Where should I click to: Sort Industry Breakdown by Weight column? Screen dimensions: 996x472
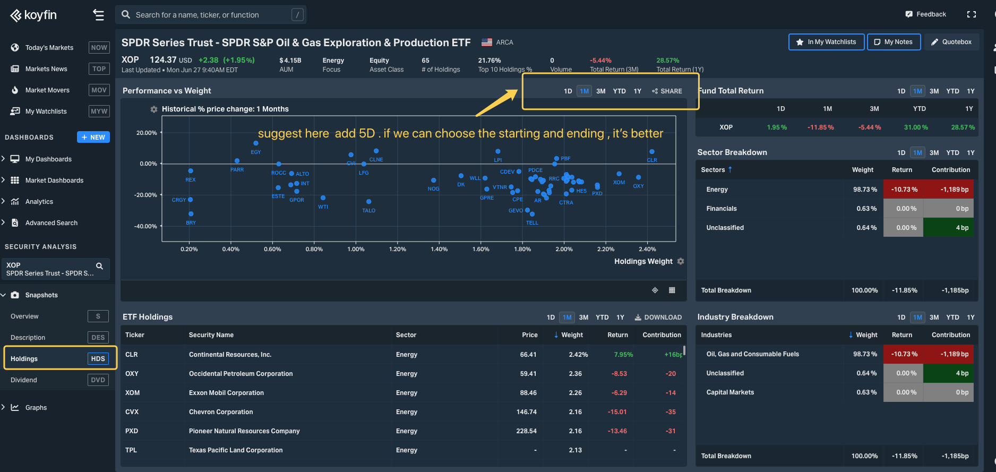click(863, 335)
